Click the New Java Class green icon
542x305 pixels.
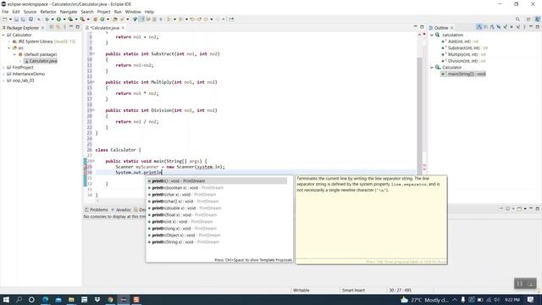click(102, 19)
